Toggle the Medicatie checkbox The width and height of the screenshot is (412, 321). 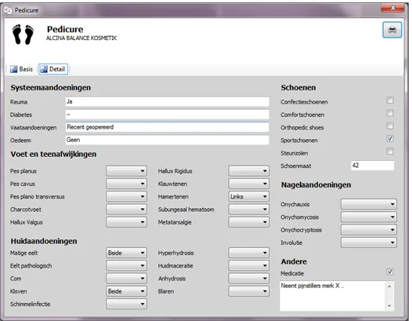click(390, 272)
